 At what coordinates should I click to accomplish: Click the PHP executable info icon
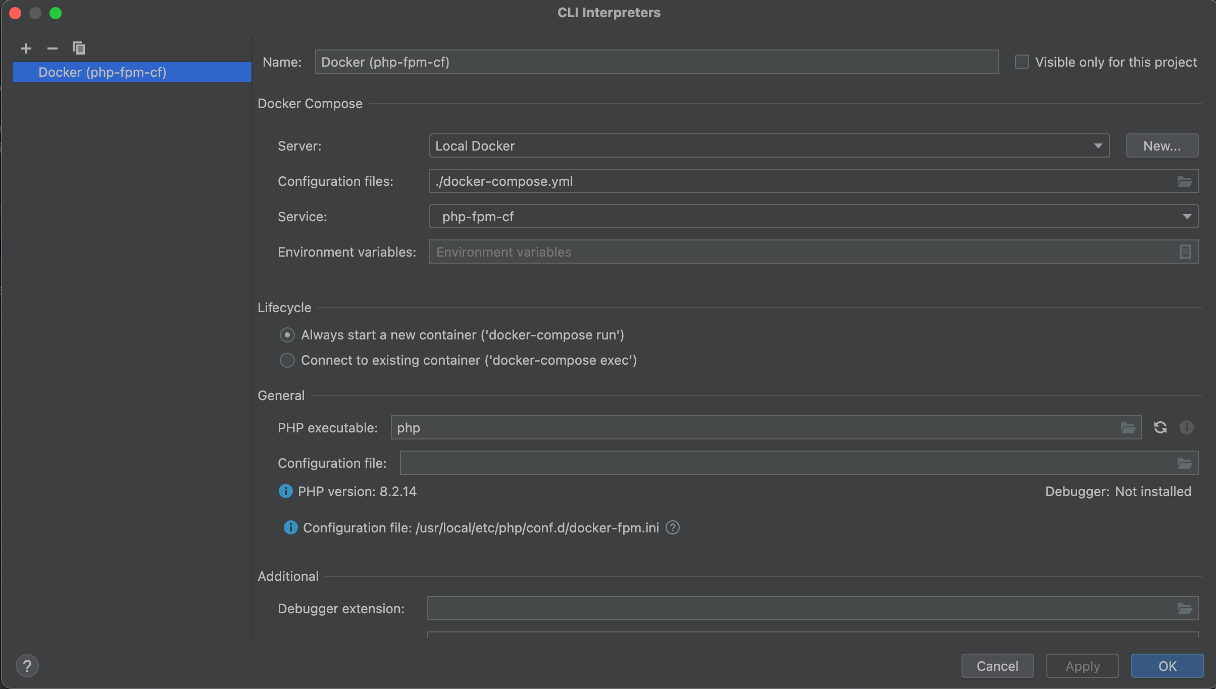pos(1186,427)
